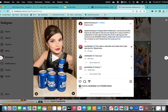Viewport: 168px width, 112px height.
Task: Like rachelsklar's comment
Action: [132, 47]
